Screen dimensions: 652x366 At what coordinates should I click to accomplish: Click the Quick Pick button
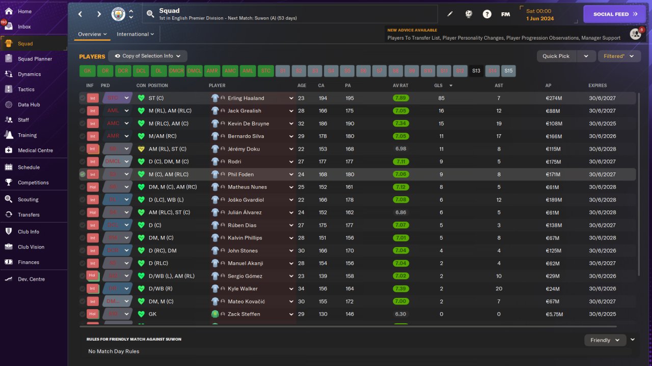coord(556,56)
